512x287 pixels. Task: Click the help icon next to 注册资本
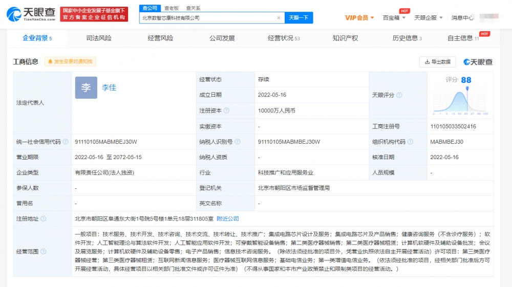pyautogui.click(x=226, y=111)
